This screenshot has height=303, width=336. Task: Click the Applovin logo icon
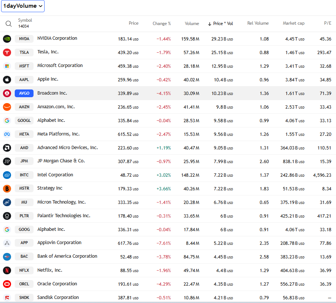(7, 243)
